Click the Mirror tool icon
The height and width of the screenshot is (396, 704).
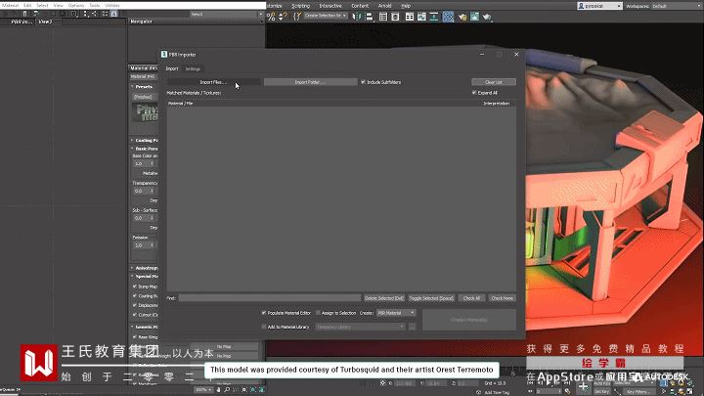pyautogui.click(x=358, y=17)
